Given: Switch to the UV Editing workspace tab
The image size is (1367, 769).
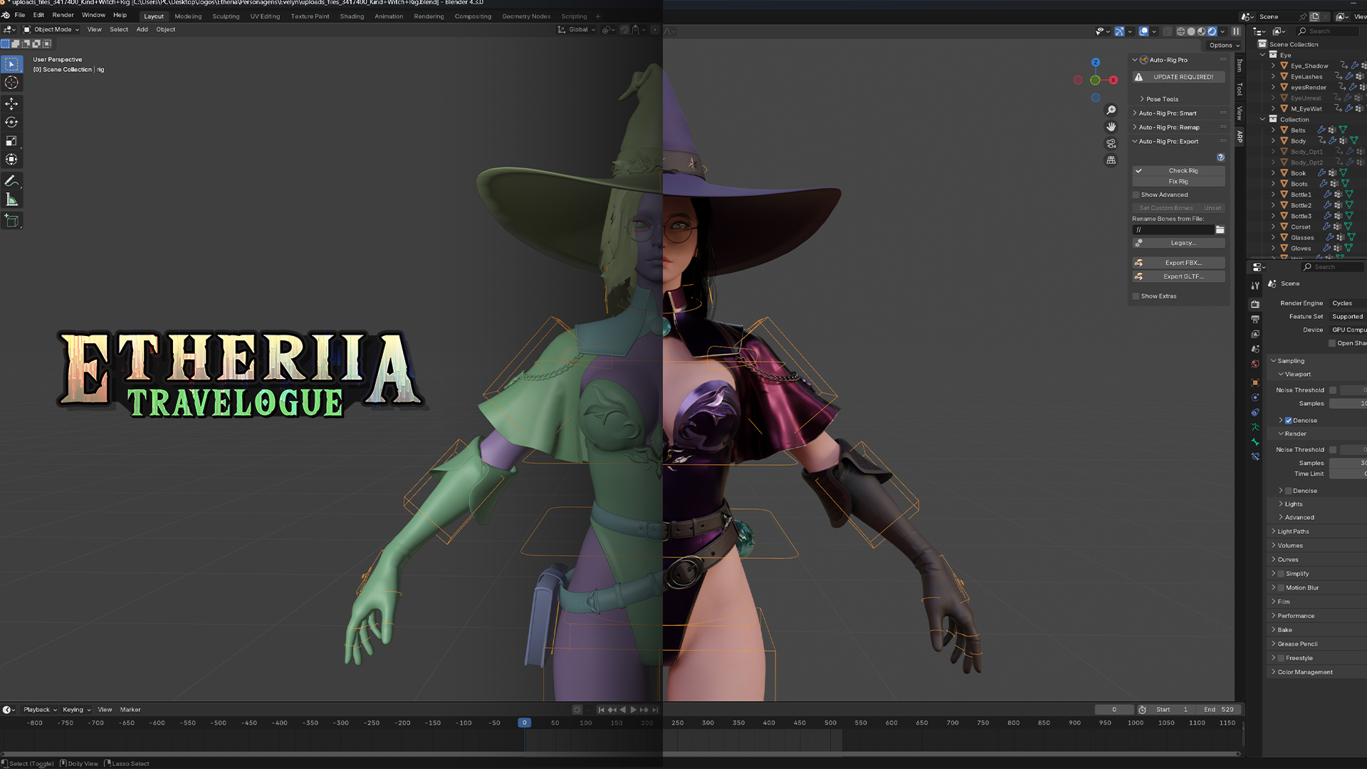Looking at the screenshot, I should click(265, 16).
